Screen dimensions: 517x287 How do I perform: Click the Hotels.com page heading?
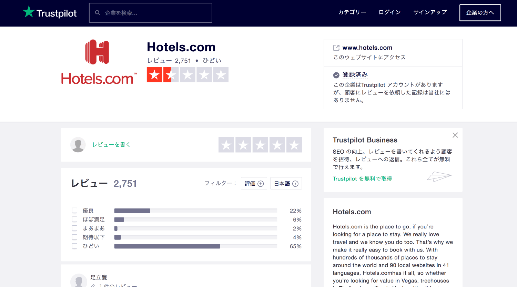tap(181, 47)
